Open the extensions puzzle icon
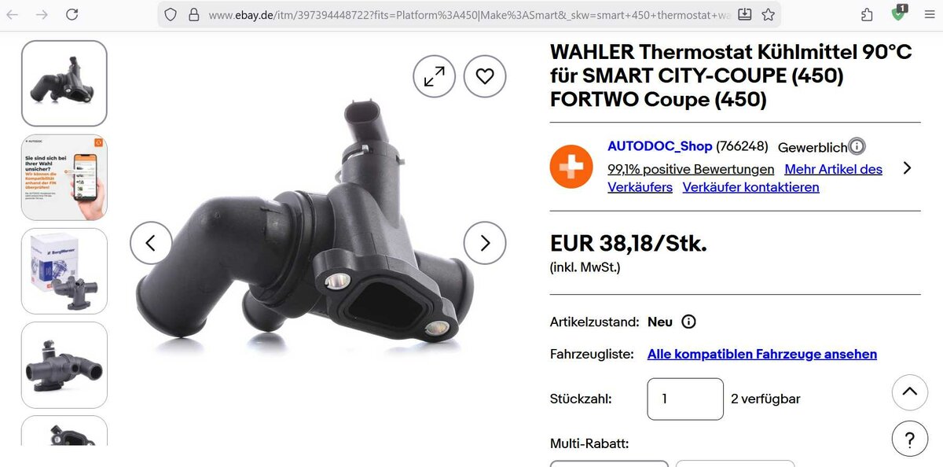The height and width of the screenshot is (467, 943). point(867,14)
